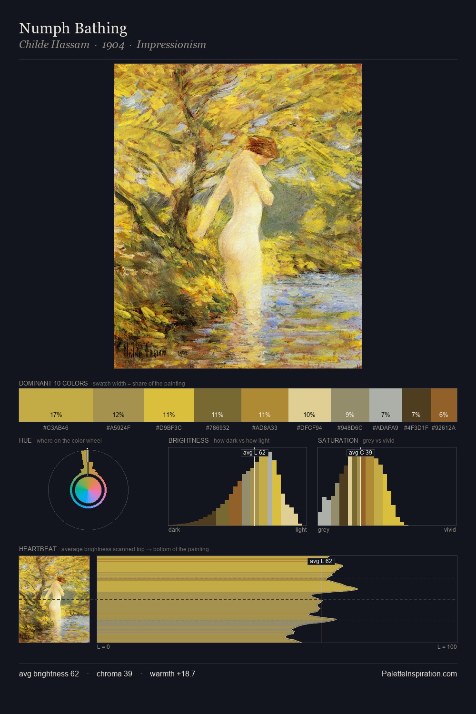476x714 pixels.
Task: Click the hex code #92612A text
Action: click(x=444, y=428)
